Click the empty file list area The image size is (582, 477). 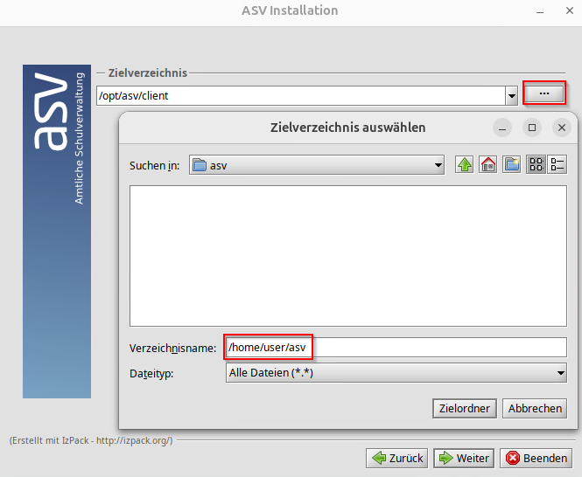(x=347, y=255)
